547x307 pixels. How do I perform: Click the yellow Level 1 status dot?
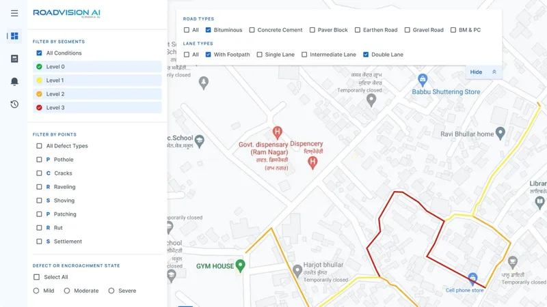(x=39, y=81)
